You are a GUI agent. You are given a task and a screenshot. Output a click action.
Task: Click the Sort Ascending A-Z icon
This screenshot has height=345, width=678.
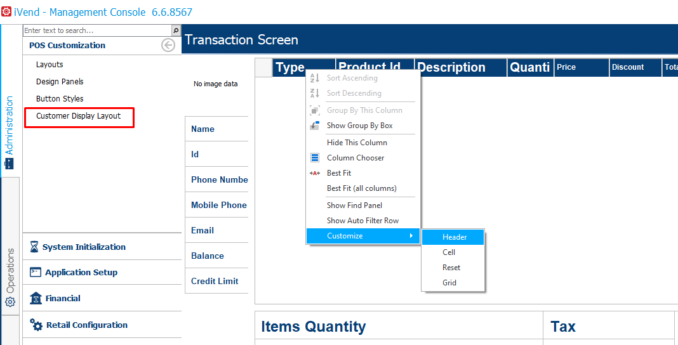[315, 78]
